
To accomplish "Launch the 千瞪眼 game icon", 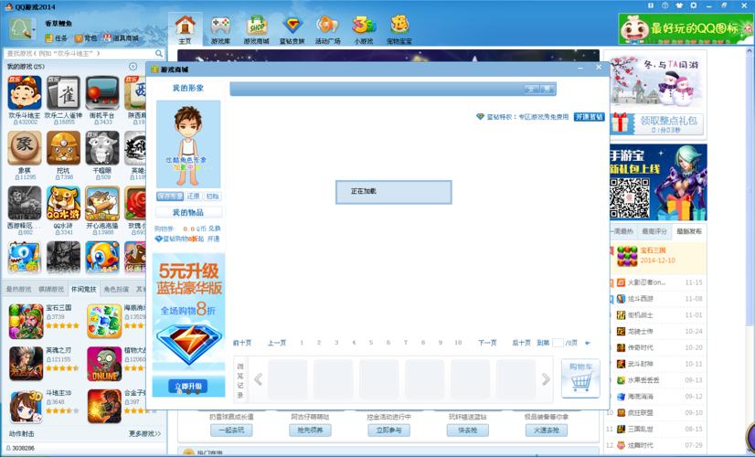I will [x=102, y=148].
